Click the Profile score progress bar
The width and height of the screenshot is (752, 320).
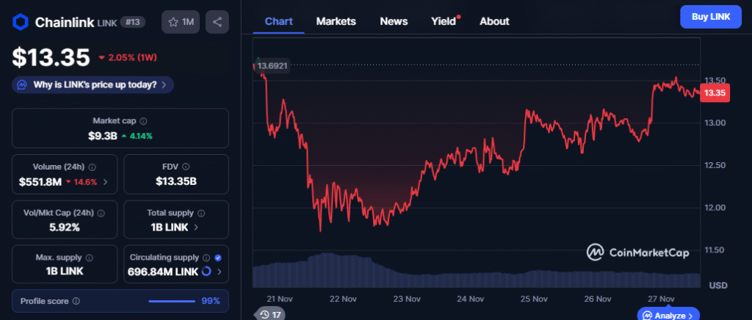coord(172,301)
